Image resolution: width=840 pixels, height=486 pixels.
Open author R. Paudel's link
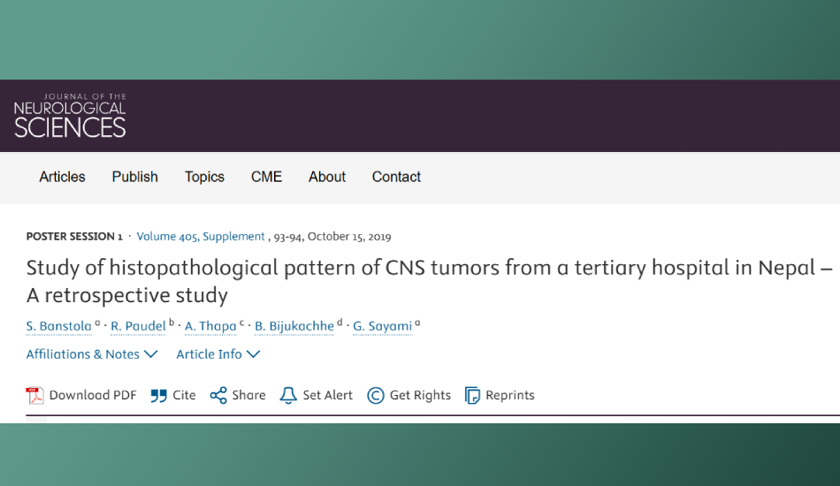tap(138, 326)
